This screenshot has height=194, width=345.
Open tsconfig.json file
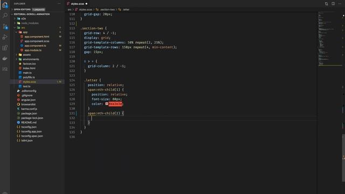click(29, 127)
